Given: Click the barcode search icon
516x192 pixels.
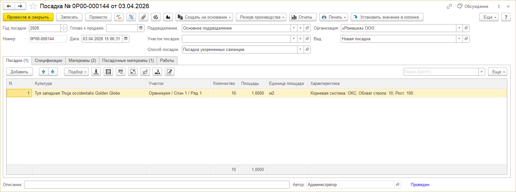Looking at the screenshot, I should [121, 72].
